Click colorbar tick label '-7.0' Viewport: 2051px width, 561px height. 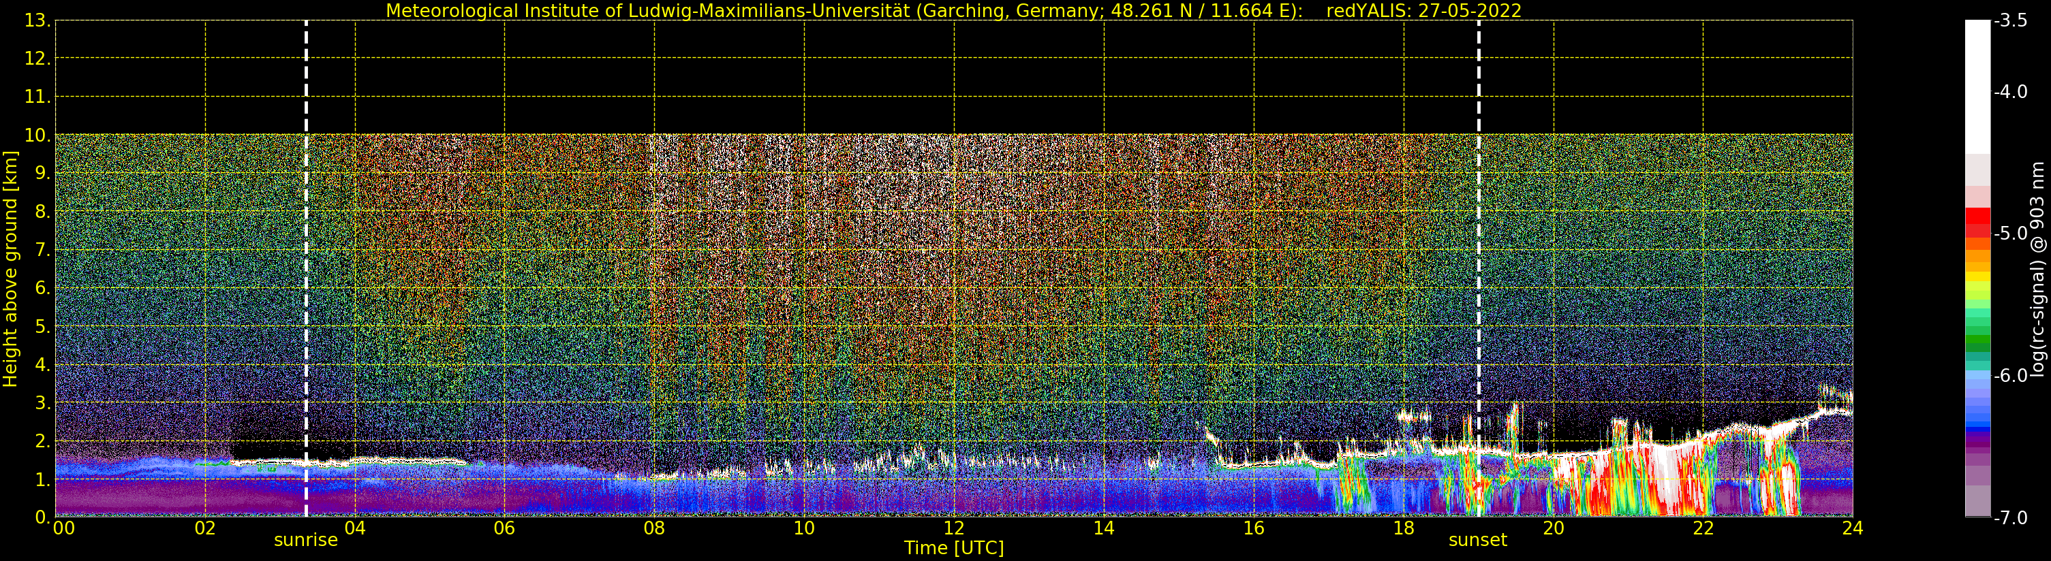(x=2010, y=518)
